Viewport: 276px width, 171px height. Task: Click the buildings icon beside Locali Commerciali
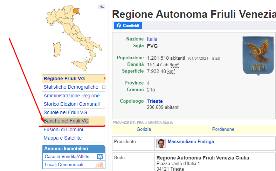pyautogui.click(x=100, y=165)
